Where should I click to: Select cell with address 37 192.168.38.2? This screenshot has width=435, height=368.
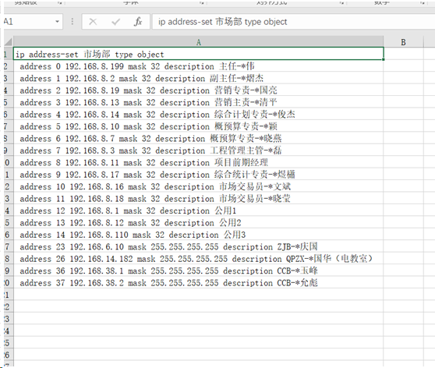coord(198,283)
